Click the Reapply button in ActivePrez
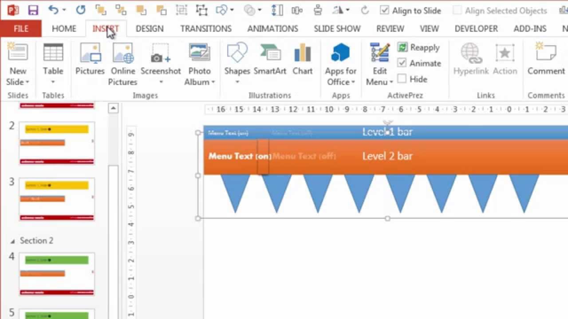The width and height of the screenshot is (568, 319). pyautogui.click(x=418, y=47)
